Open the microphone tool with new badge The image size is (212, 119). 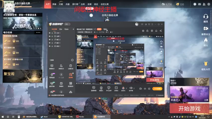pyautogui.click(x=52, y=76)
